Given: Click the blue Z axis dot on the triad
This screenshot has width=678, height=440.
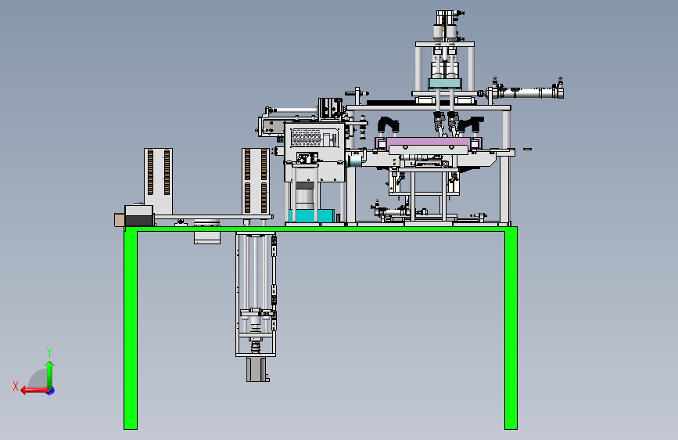Looking at the screenshot, I should coord(51,391).
